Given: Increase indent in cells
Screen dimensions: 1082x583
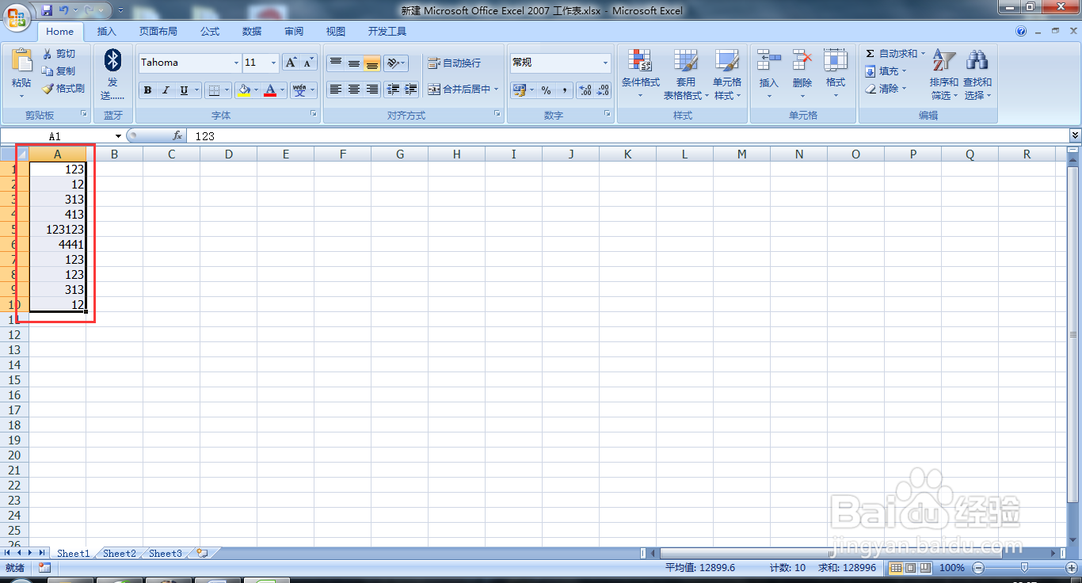Looking at the screenshot, I should [x=410, y=90].
